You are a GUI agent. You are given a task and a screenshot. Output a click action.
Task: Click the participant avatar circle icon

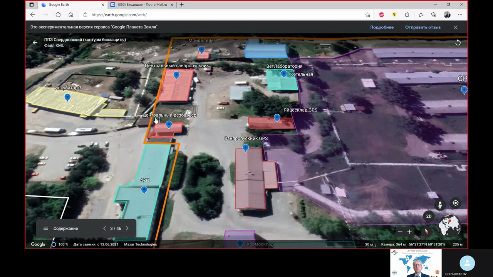coord(467,263)
